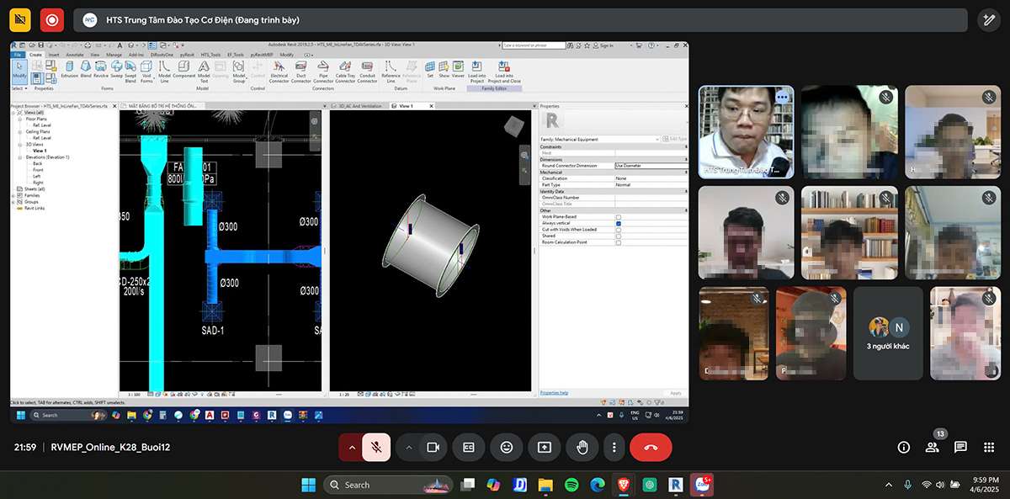Uncheck the Always vertical checkbox
Viewport: 1010px width, 499px height.
click(619, 223)
